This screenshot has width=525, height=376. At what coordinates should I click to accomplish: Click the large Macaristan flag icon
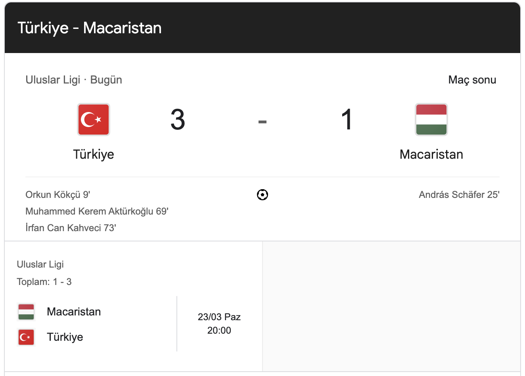pyautogui.click(x=431, y=120)
